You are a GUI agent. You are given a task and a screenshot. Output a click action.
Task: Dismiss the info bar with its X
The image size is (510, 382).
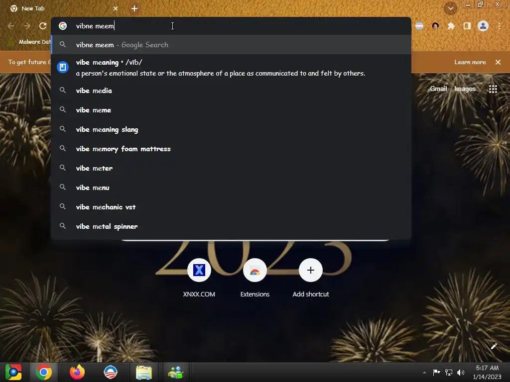coord(498,62)
